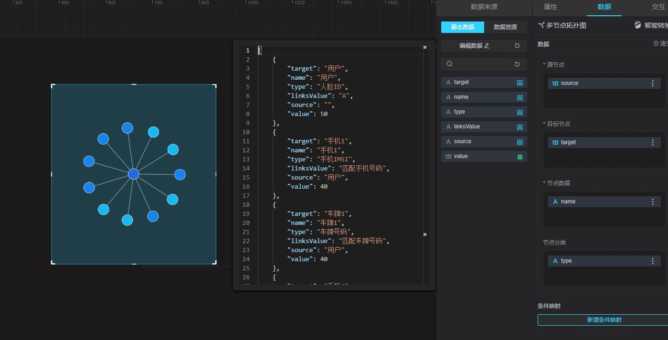668x340 pixels.
Task: Click text type icon on name field
Action: point(520,97)
